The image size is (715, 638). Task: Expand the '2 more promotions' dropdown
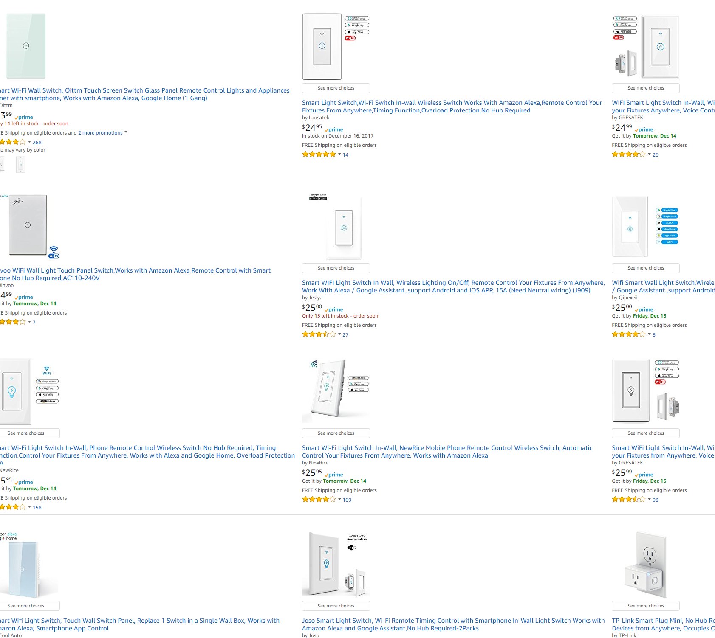click(x=102, y=133)
